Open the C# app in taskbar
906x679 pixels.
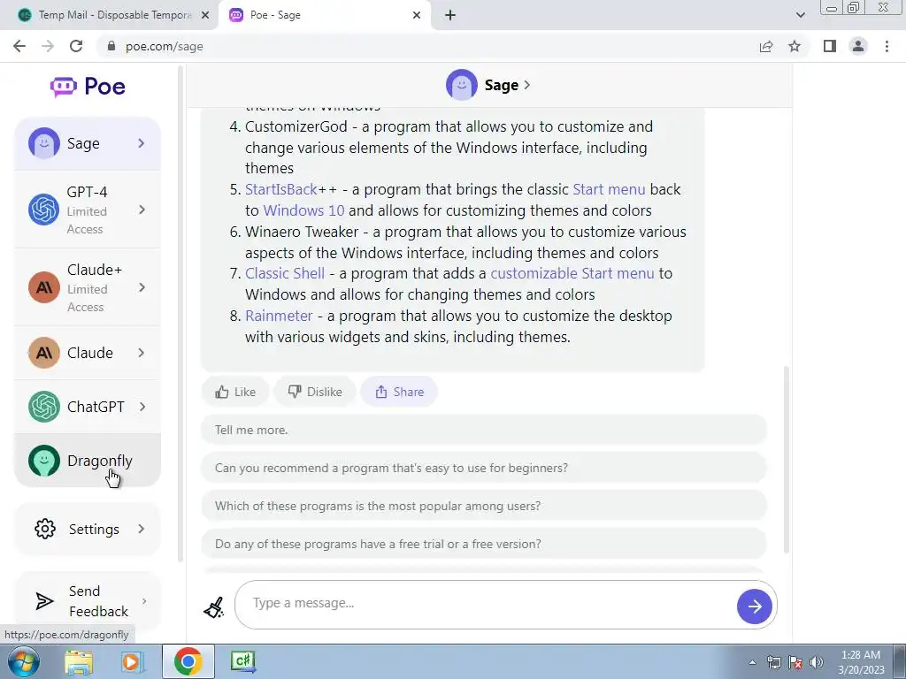pyautogui.click(x=242, y=661)
